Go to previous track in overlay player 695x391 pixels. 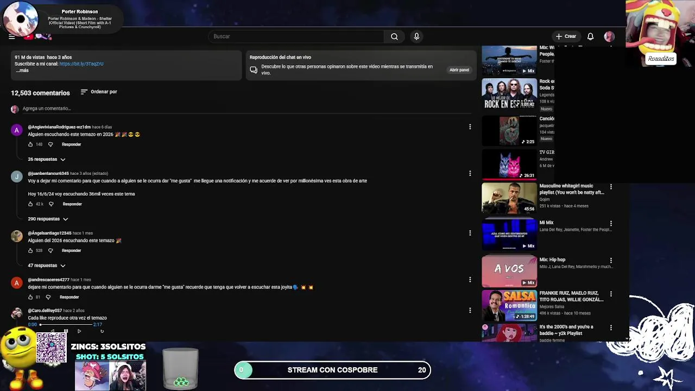(x=53, y=331)
